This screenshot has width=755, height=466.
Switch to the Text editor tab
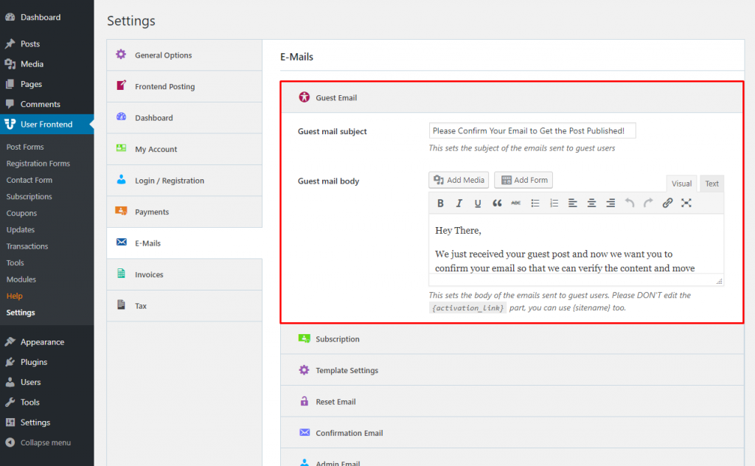[x=711, y=183]
